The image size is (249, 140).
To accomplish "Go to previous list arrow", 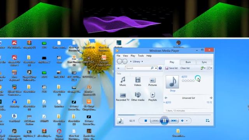I will (x=166, y=98).
